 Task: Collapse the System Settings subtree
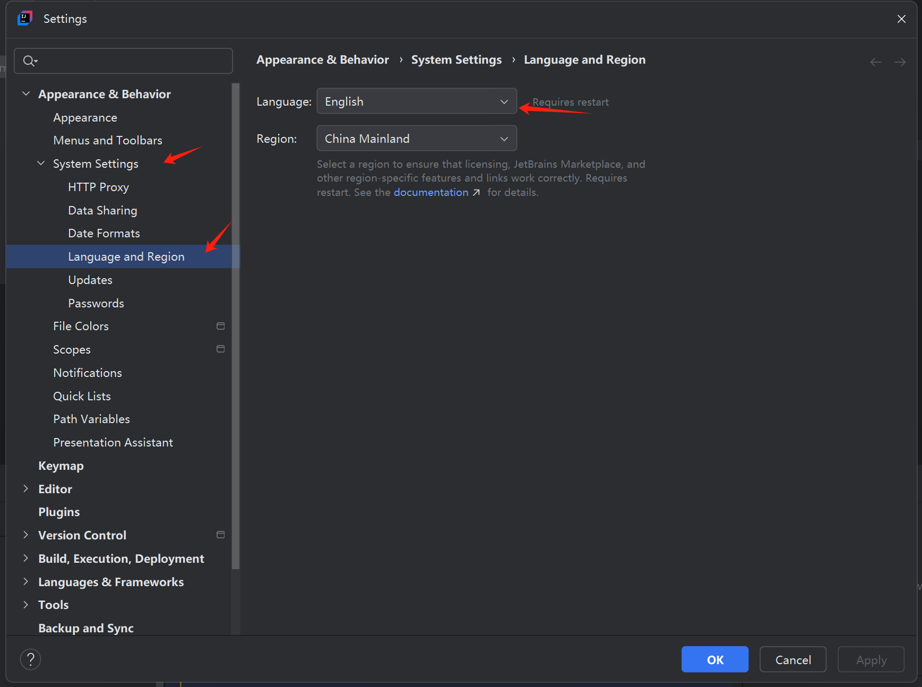pyautogui.click(x=41, y=164)
